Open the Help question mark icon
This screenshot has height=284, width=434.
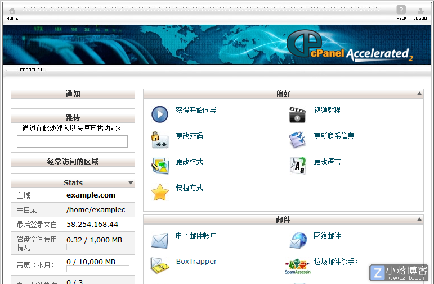401,10
